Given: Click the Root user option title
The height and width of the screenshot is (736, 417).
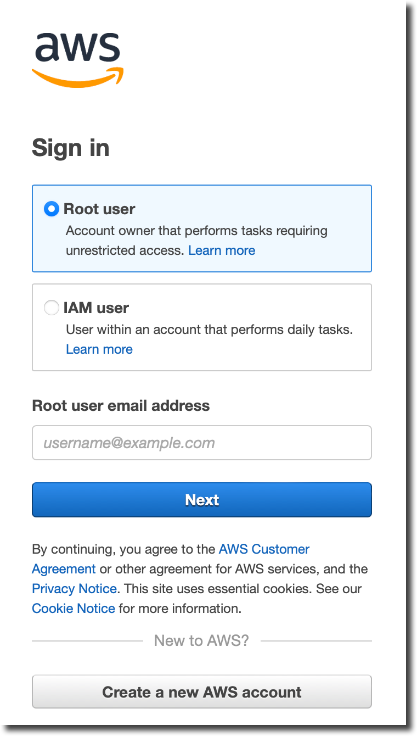Looking at the screenshot, I should tap(99, 209).
